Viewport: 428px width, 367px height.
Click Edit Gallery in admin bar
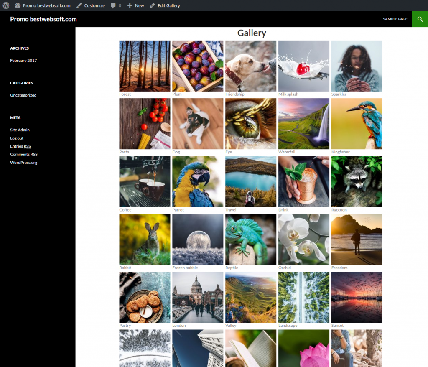(165, 5)
